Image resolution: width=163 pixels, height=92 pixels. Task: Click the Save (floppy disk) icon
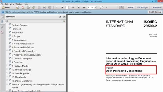tap(39, 7)
